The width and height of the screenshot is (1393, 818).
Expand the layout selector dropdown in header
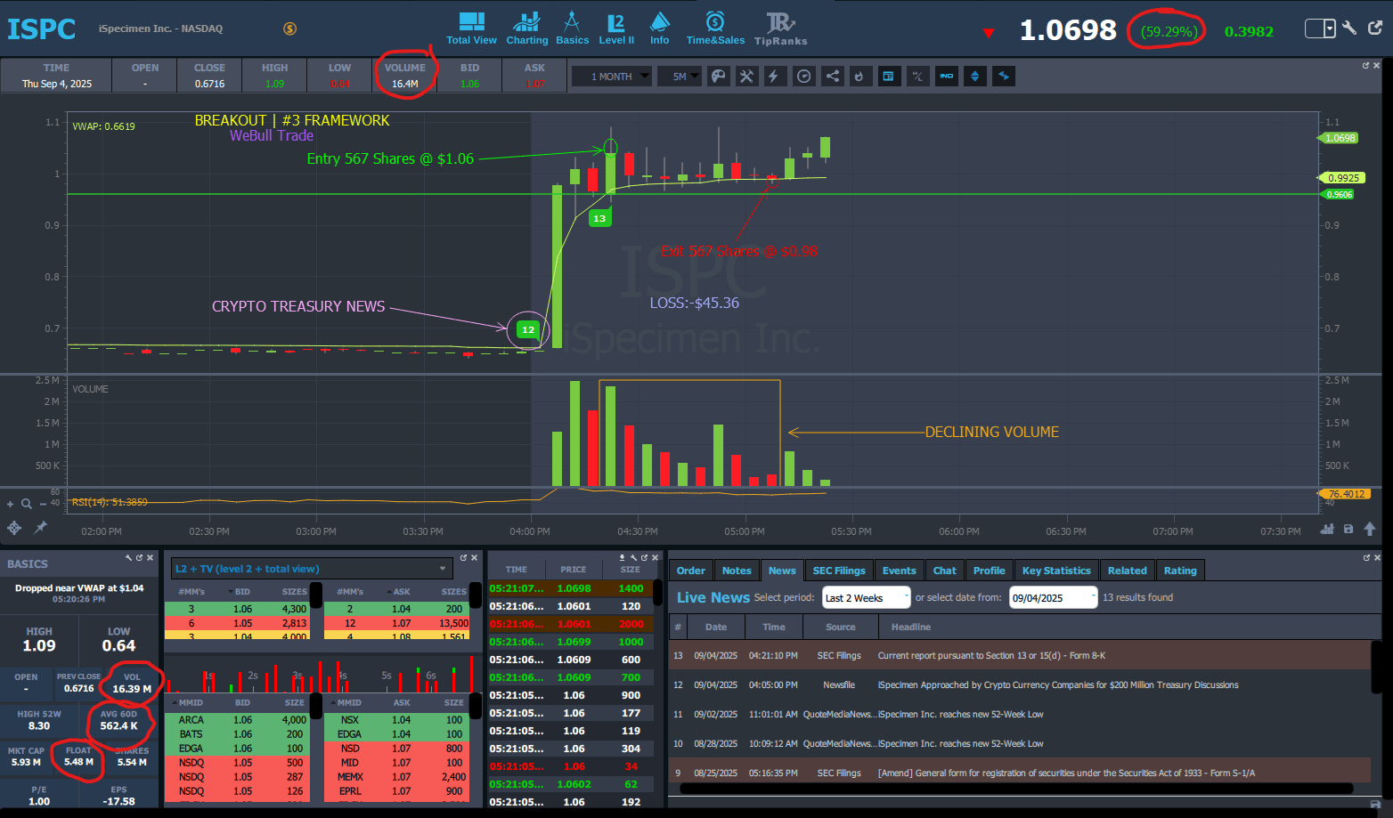[1330, 28]
